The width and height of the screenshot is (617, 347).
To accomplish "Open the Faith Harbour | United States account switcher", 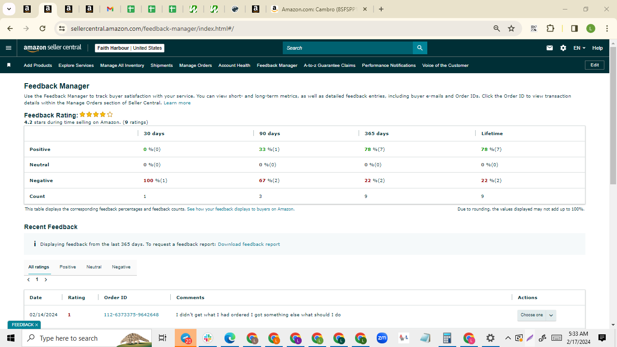I will tap(130, 48).
